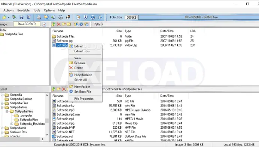Click the Help question mark icon
The height and width of the screenshot is (147, 259).
[x=93, y=17]
